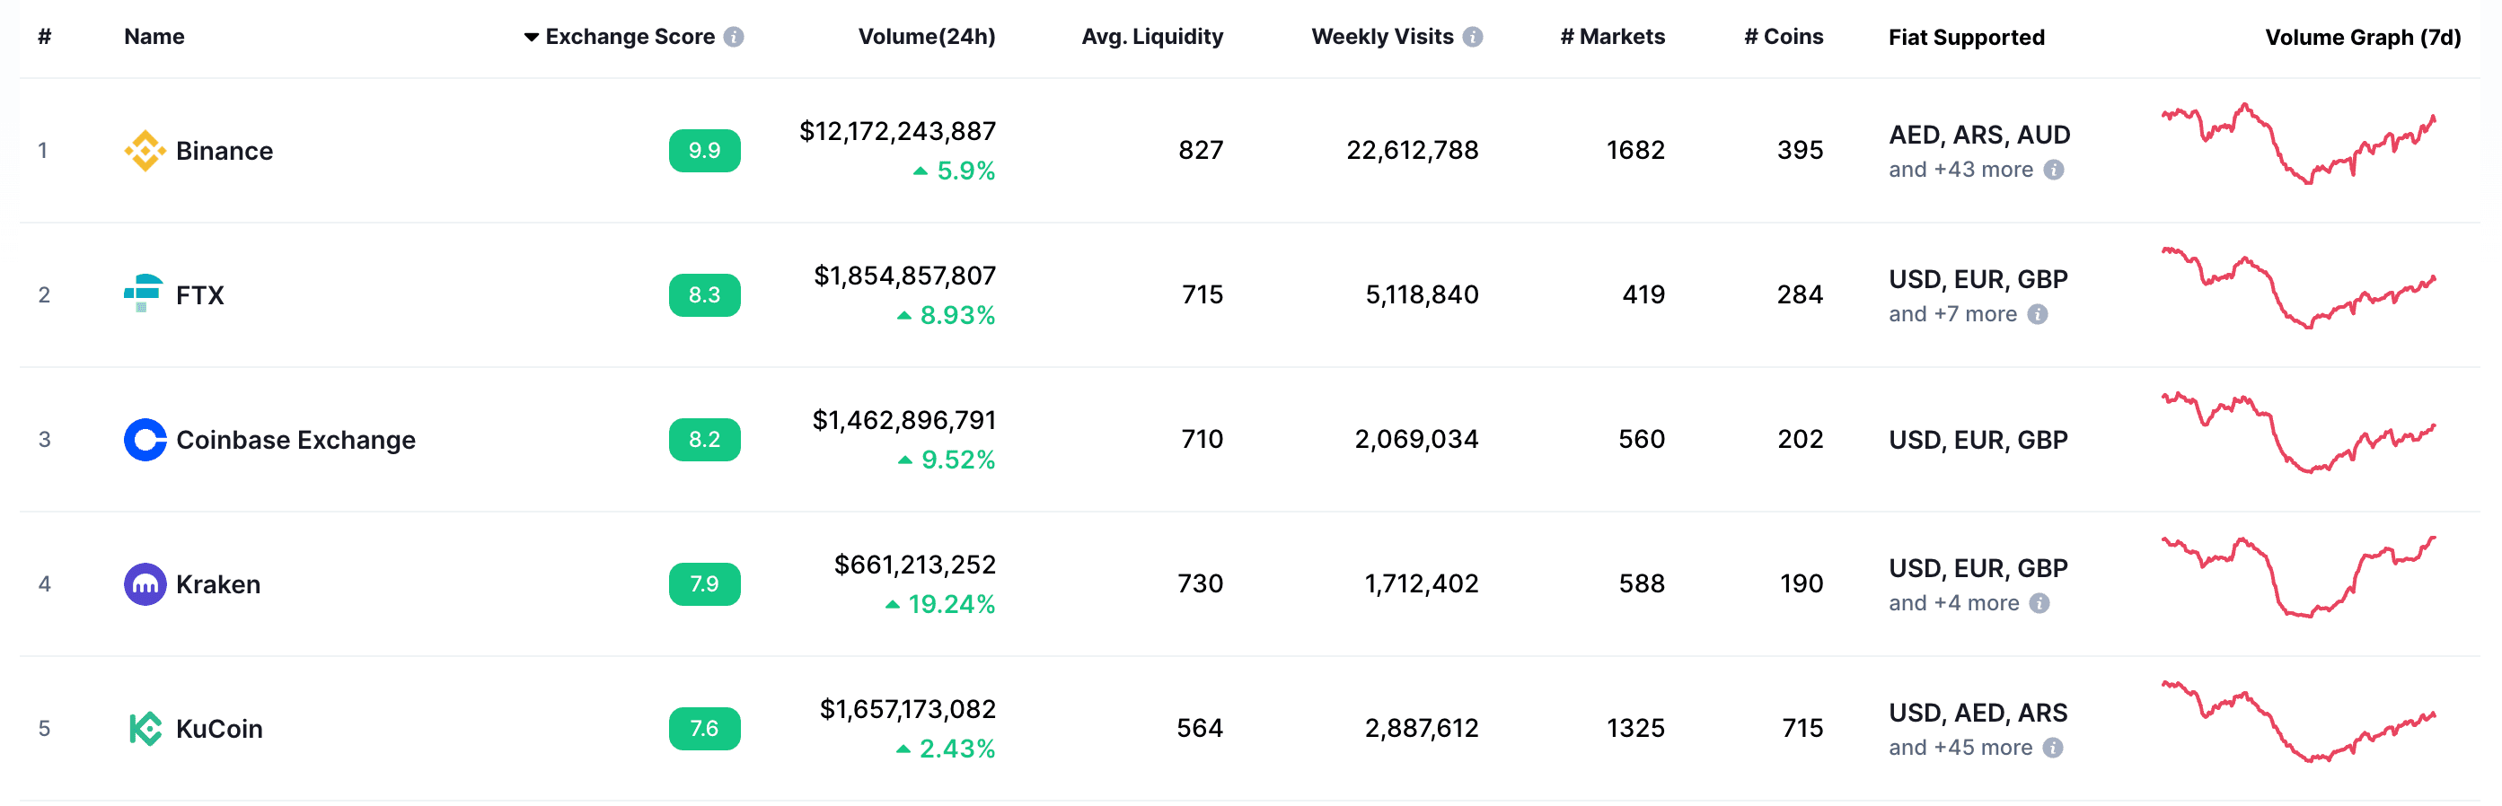Click the info icon beside Exchange Score
This screenshot has width=2502, height=806.
click(735, 37)
